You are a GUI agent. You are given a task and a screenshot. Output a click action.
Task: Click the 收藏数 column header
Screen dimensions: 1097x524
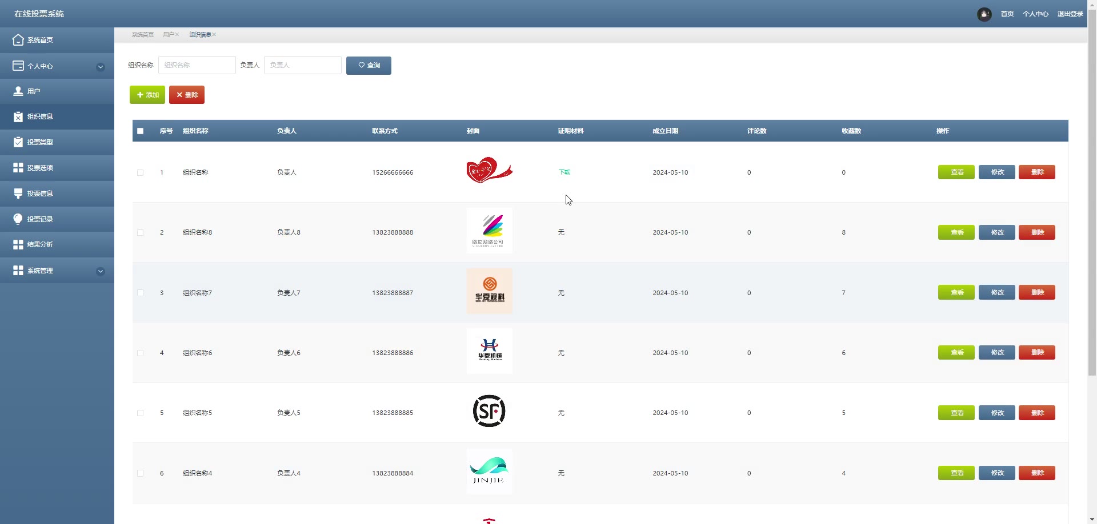tap(851, 131)
